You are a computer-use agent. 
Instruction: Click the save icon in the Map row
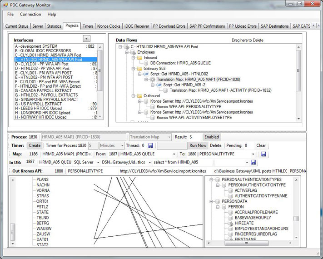click(x=263, y=154)
